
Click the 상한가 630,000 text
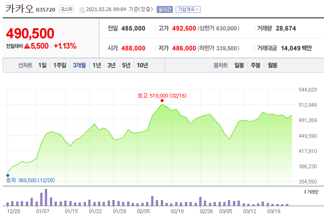click(219, 28)
